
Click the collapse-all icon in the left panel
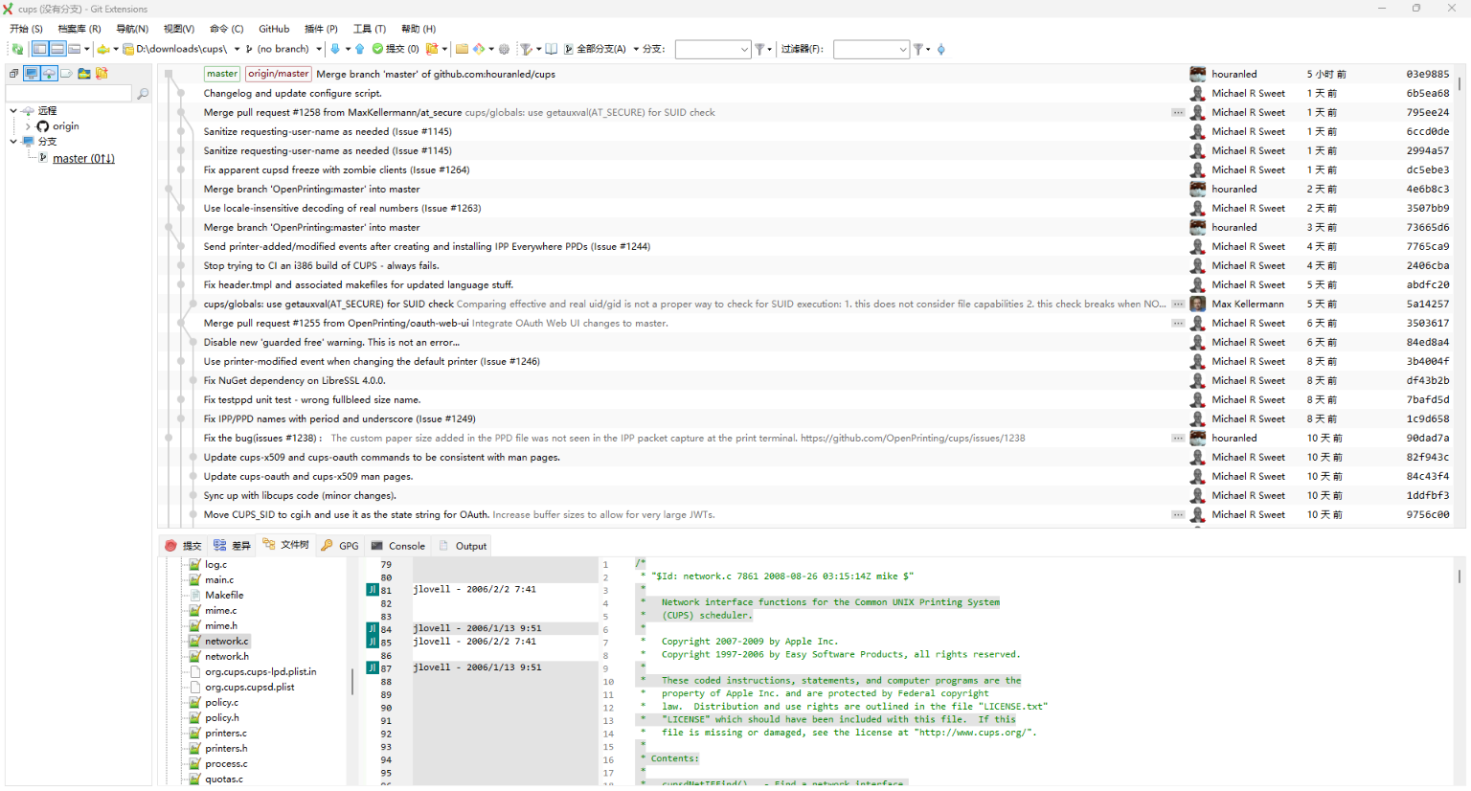[x=13, y=73]
